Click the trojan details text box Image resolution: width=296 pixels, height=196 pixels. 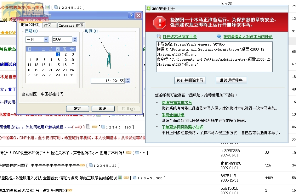pyautogui.click(x=214, y=57)
